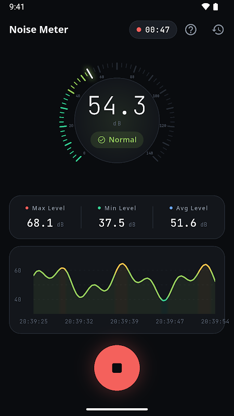Tap the red recording dot indicator
Image resolution: width=234 pixels, height=416 pixels.
tap(139, 30)
